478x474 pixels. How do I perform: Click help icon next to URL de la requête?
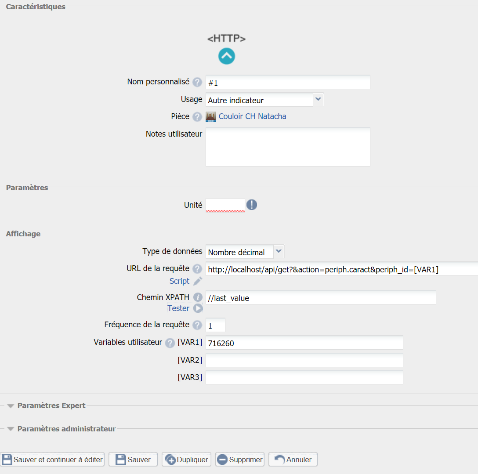pyautogui.click(x=197, y=269)
